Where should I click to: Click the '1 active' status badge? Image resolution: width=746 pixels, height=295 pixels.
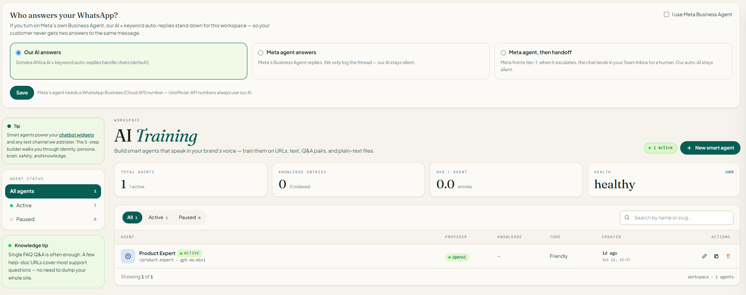[x=660, y=148]
